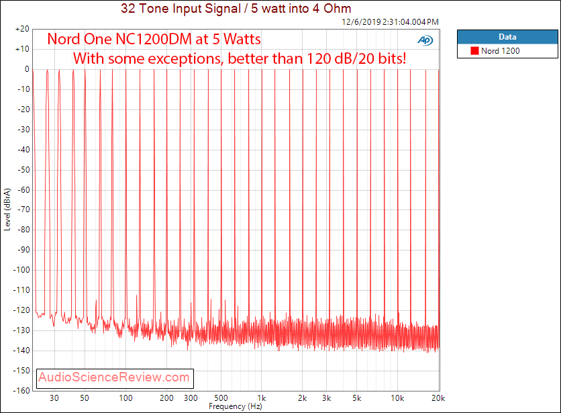Click the Frequency (Hz) horizontal axis label
This screenshot has width=561, height=413.
pyautogui.click(x=236, y=406)
